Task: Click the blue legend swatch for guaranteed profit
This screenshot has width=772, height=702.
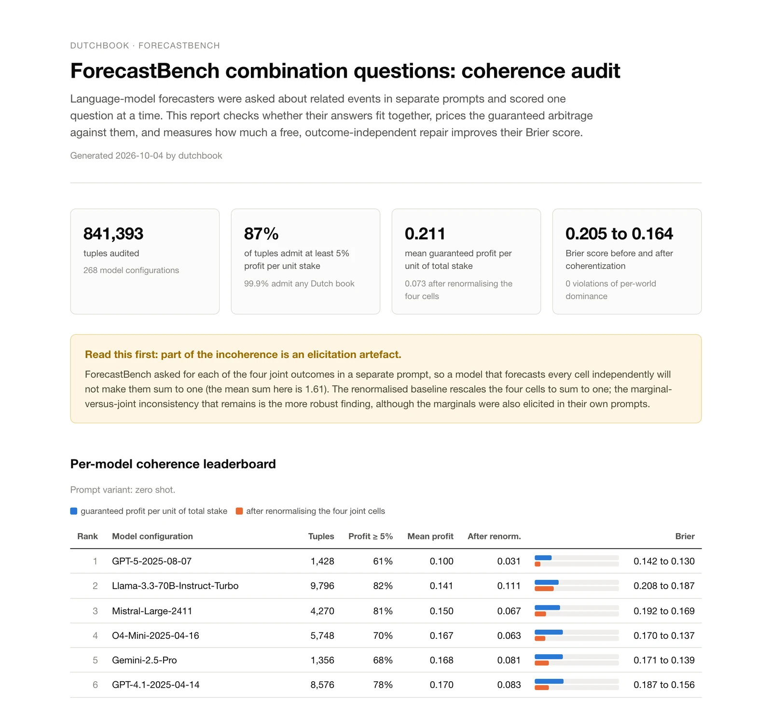Action: pos(74,511)
